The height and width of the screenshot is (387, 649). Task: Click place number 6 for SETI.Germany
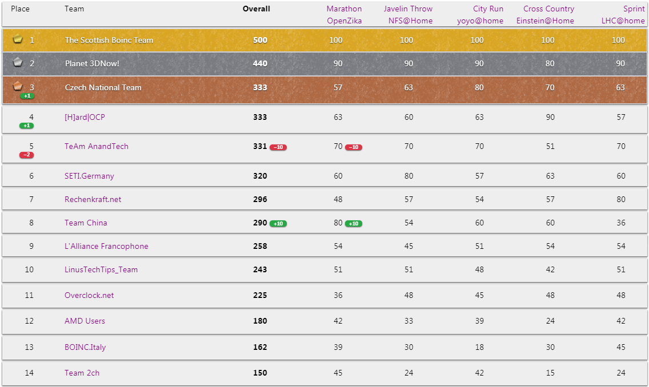click(x=31, y=176)
